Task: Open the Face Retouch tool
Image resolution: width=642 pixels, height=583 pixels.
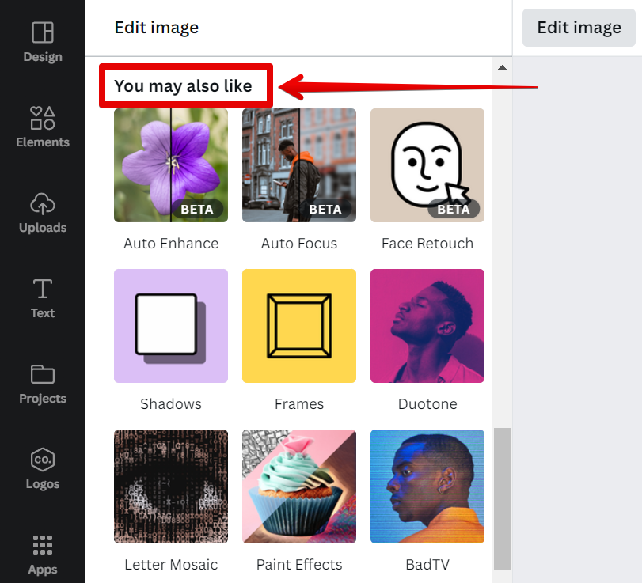Action: (x=427, y=165)
